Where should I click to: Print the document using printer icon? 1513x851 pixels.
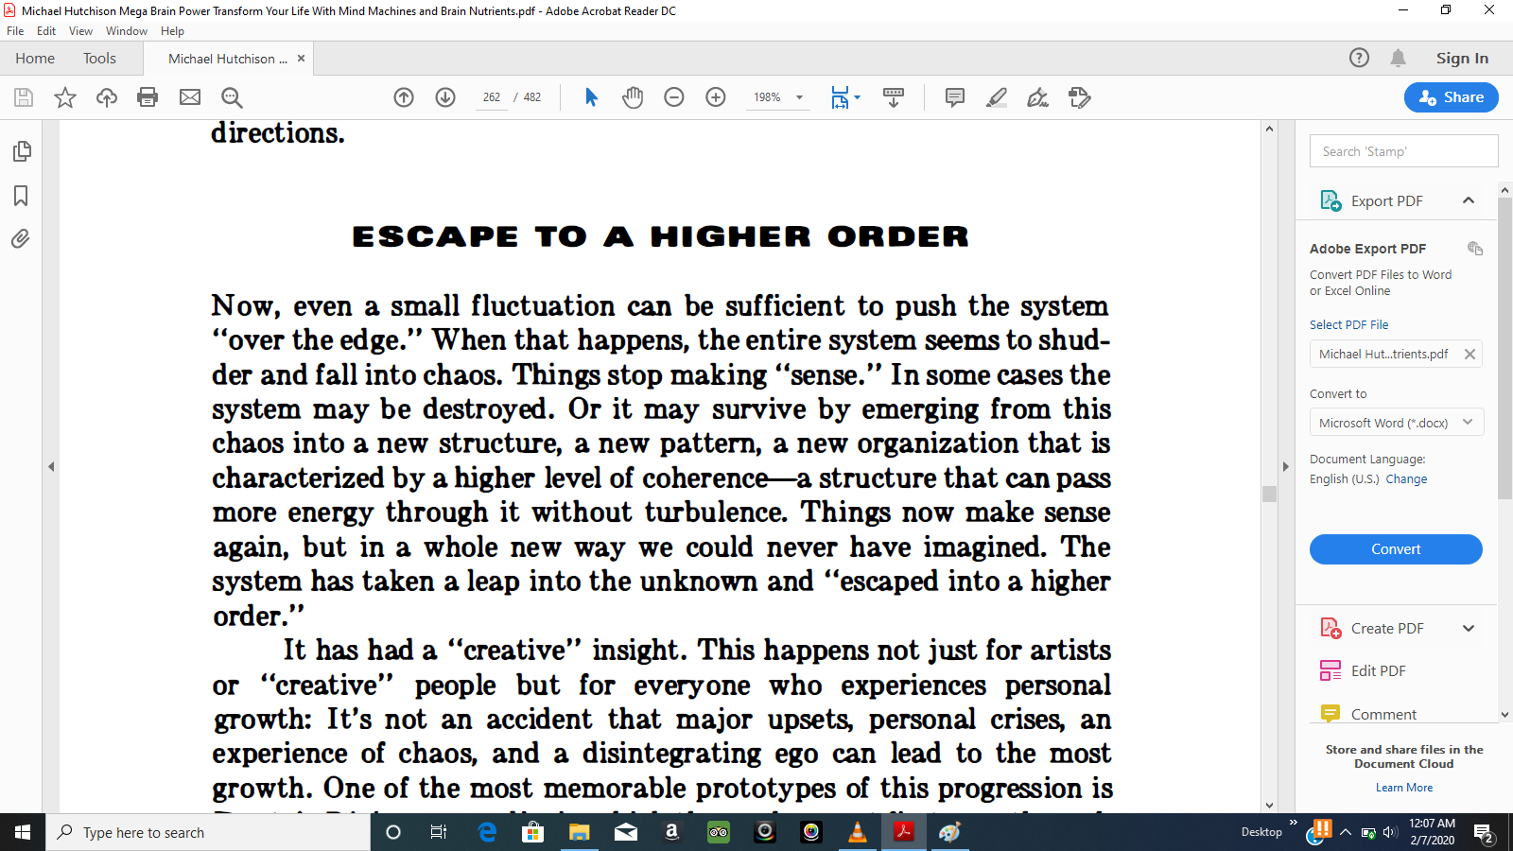pos(148,97)
